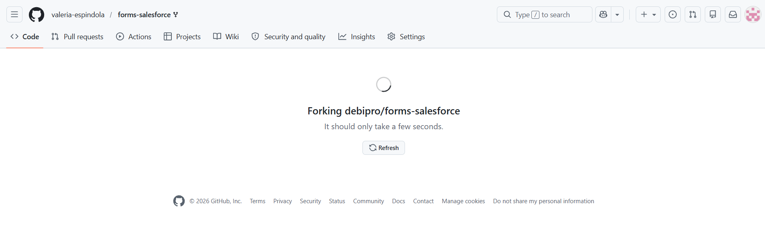Open repository Settings tab
Viewport: 765px width, 230px height.
(x=406, y=36)
